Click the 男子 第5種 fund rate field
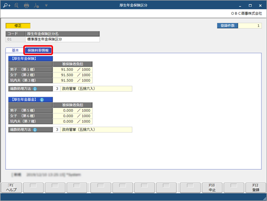 click(73, 111)
